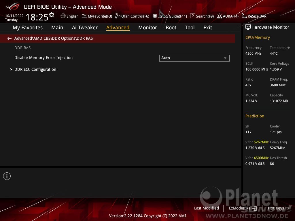Click the Prediction section heading
Image resolution: width=295 pixels, height=221 pixels.
click(x=255, y=116)
